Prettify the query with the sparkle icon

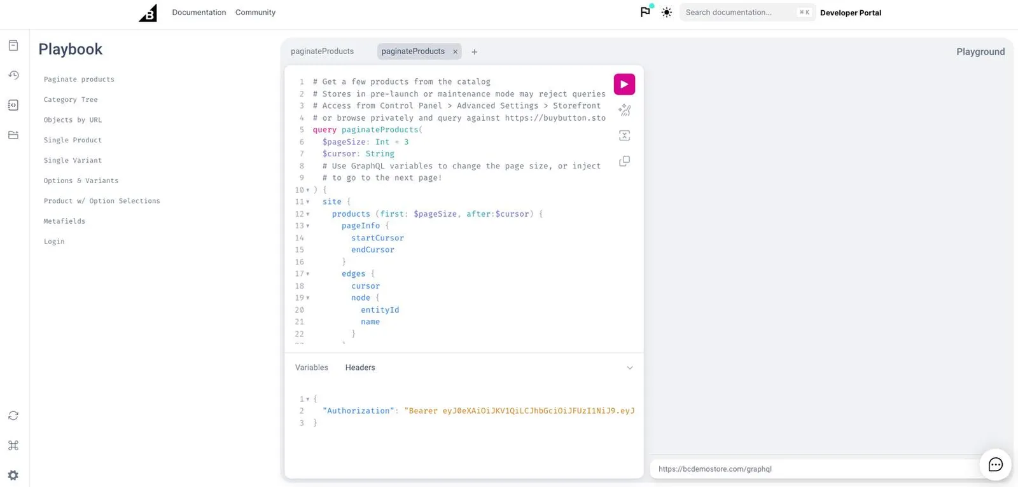tap(624, 110)
